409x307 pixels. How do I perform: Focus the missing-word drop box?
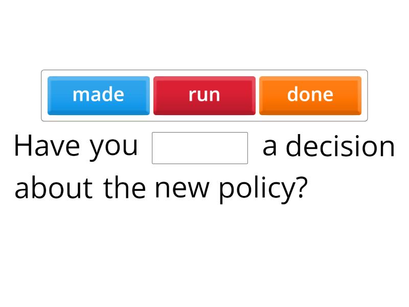(x=200, y=148)
